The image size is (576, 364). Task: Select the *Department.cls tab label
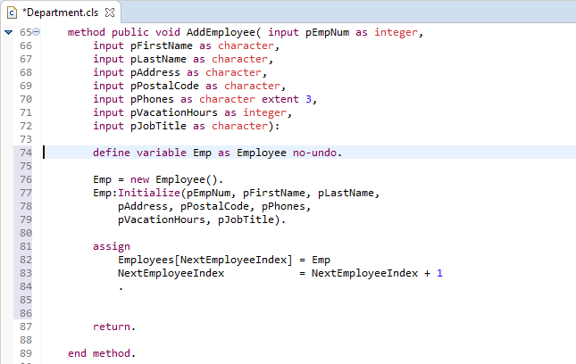click(x=60, y=12)
